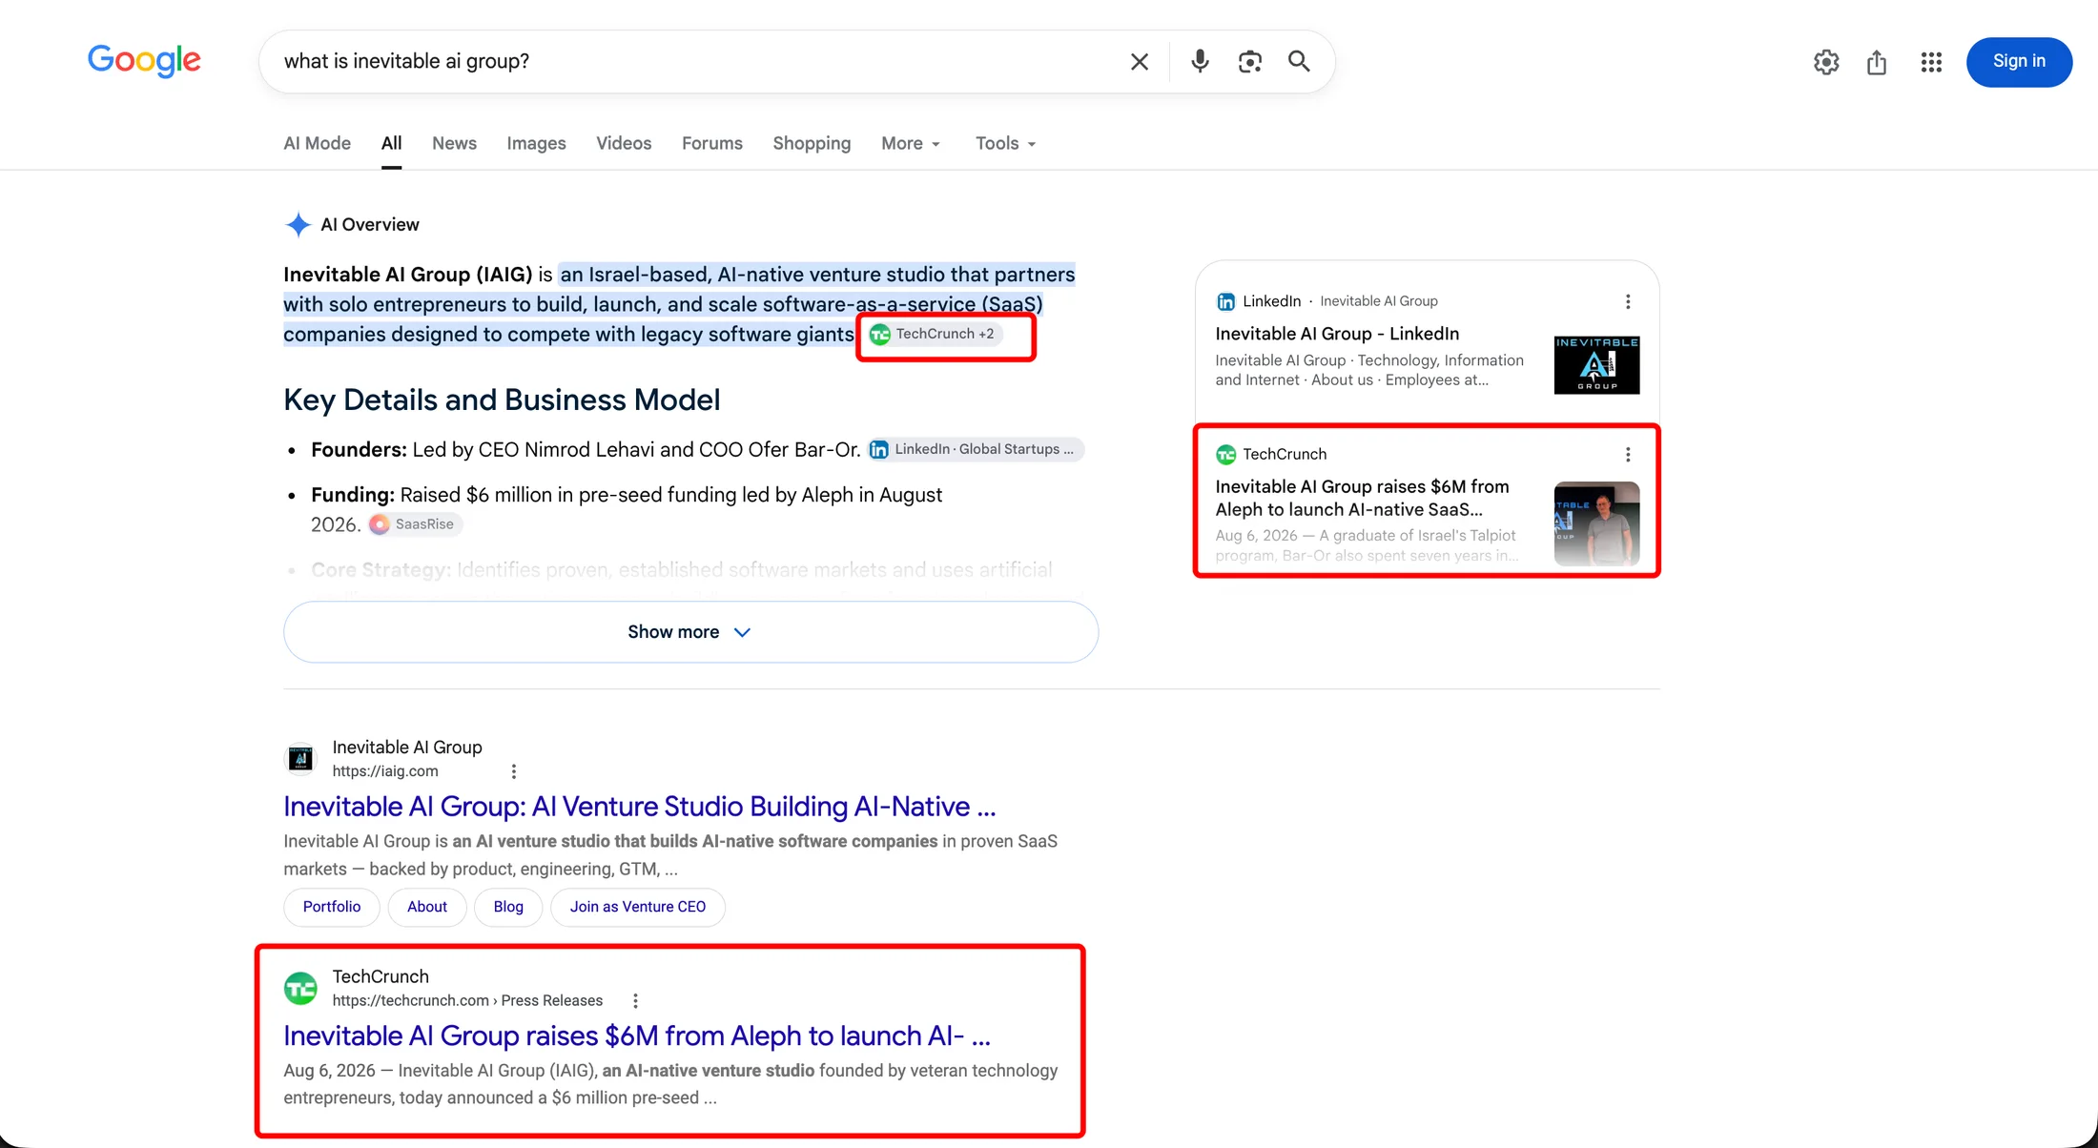Click the 'Founders:' bullet text
The image size is (2098, 1148).
(359, 449)
